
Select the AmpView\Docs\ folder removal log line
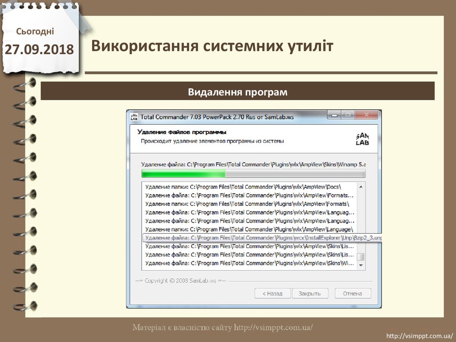246,187
